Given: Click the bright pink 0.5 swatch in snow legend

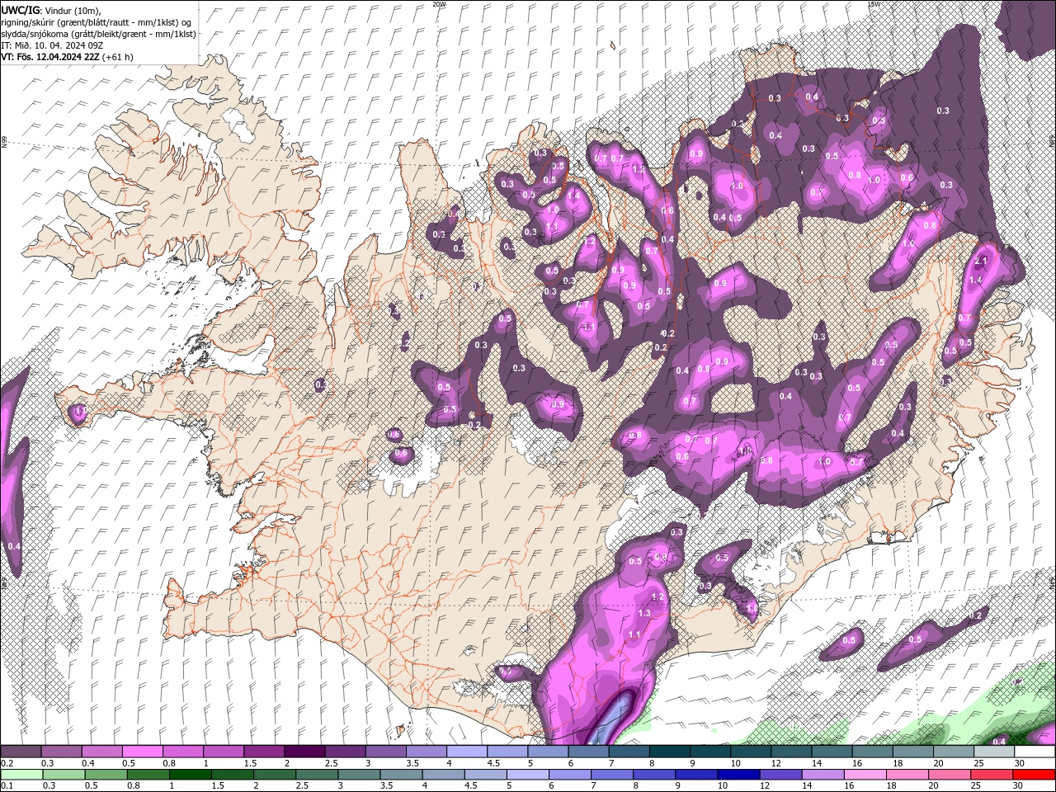Looking at the screenshot, I should (142, 752).
